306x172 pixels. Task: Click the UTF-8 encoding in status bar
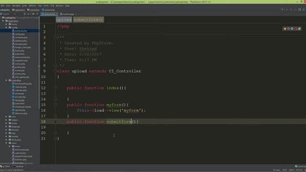(x=299, y=170)
